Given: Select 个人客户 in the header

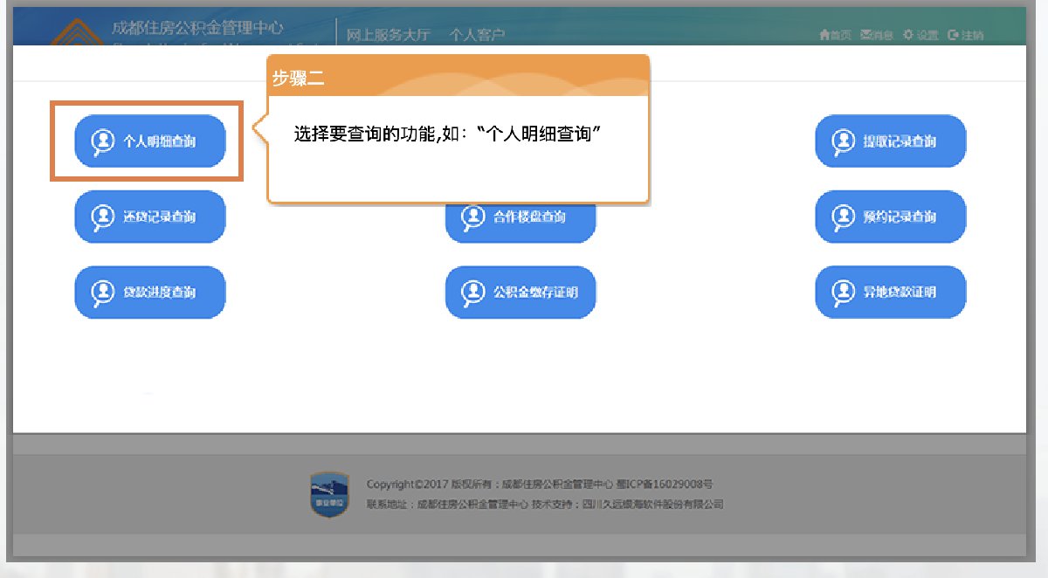Looking at the screenshot, I should click(477, 35).
